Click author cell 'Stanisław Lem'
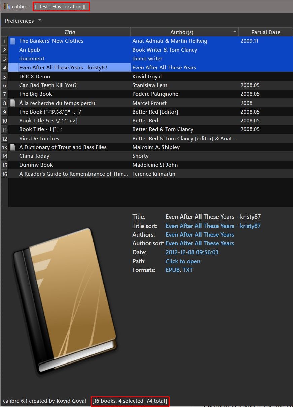Viewport: 293px width, 407px height. tap(150, 85)
